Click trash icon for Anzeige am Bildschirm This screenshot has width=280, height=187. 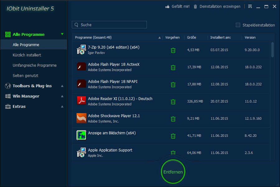tap(173, 136)
